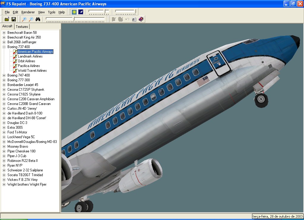
Task: Click the first slider next to moon icon
Action: point(99,12)
